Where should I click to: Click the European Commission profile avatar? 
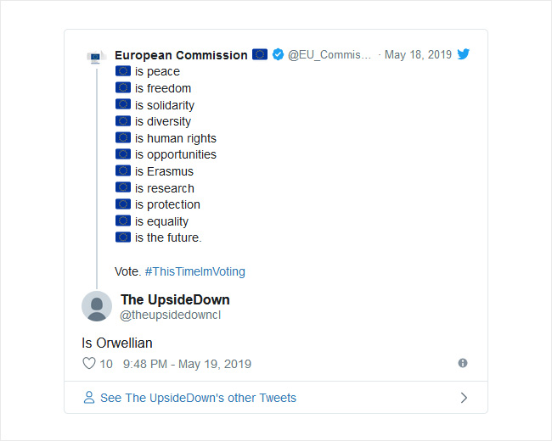[96, 57]
